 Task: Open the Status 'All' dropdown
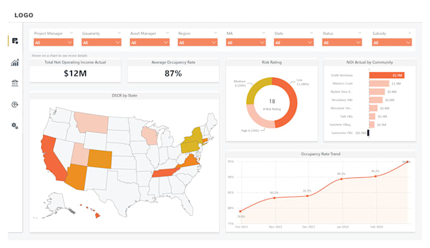point(342,42)
